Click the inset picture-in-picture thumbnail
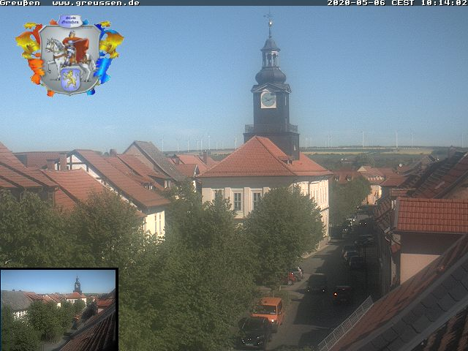 [59, 309]
